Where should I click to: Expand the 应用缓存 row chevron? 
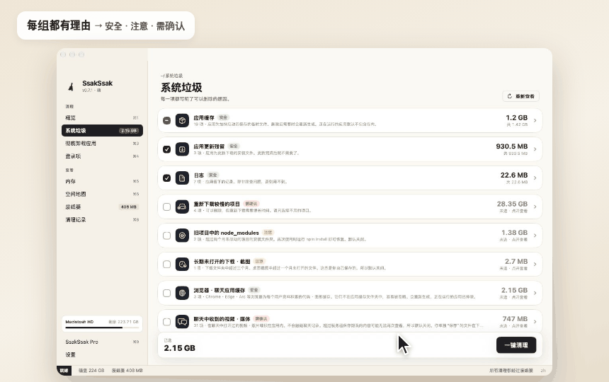(x=535, y=120)
